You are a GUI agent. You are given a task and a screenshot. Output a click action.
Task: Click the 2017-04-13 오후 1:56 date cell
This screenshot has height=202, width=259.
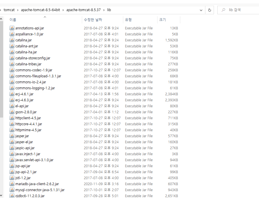(x=101, y=94)
